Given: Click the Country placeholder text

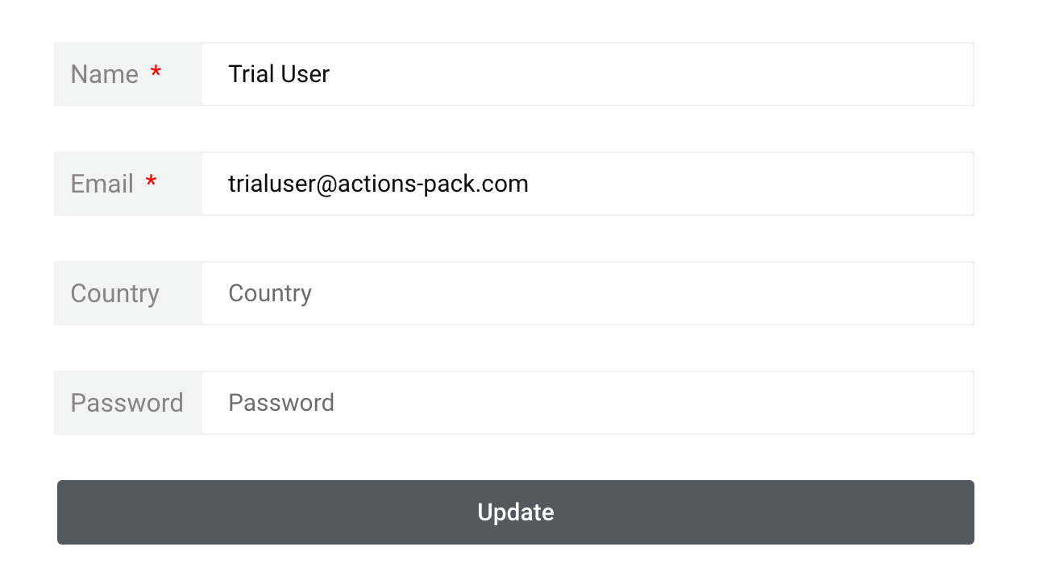Looking at the screenshot, I should [270, 293].
